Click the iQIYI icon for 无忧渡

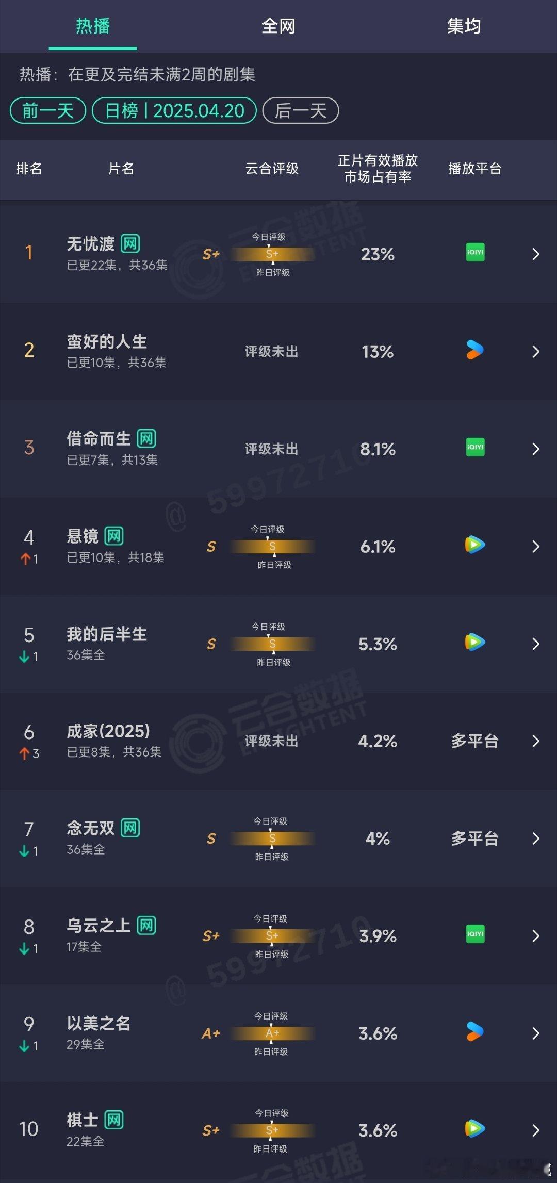coord(475,252)
